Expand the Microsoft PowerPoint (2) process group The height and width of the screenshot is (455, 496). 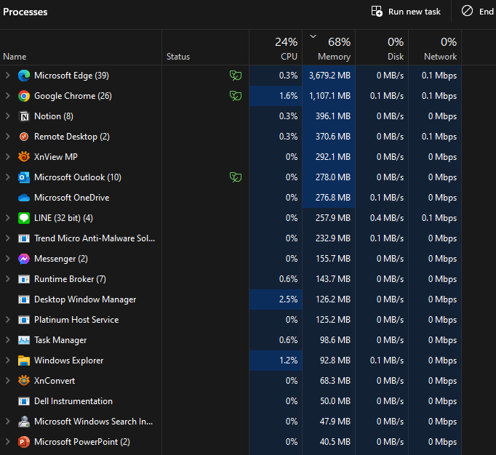(7, 442)
